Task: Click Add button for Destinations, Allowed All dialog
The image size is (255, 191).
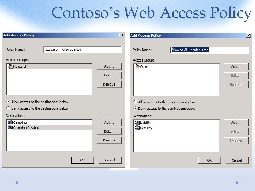Action: coord(236,123)
